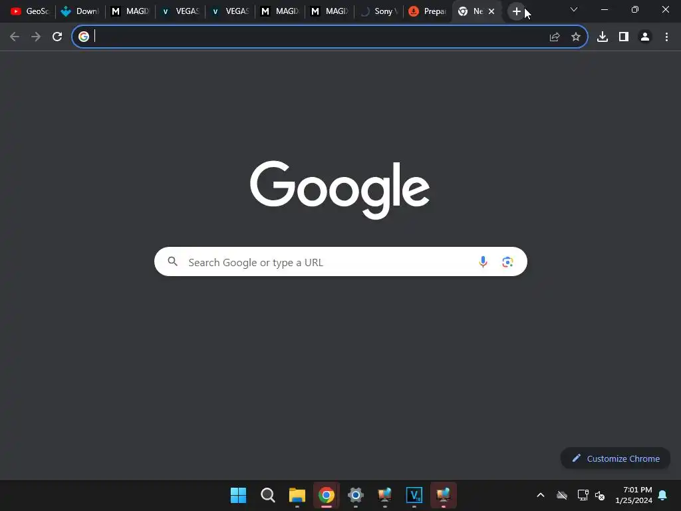The width and height of the screenshot is (681, 511).
Task: Click the magnifier icon in search box
Action: [172, 261]
